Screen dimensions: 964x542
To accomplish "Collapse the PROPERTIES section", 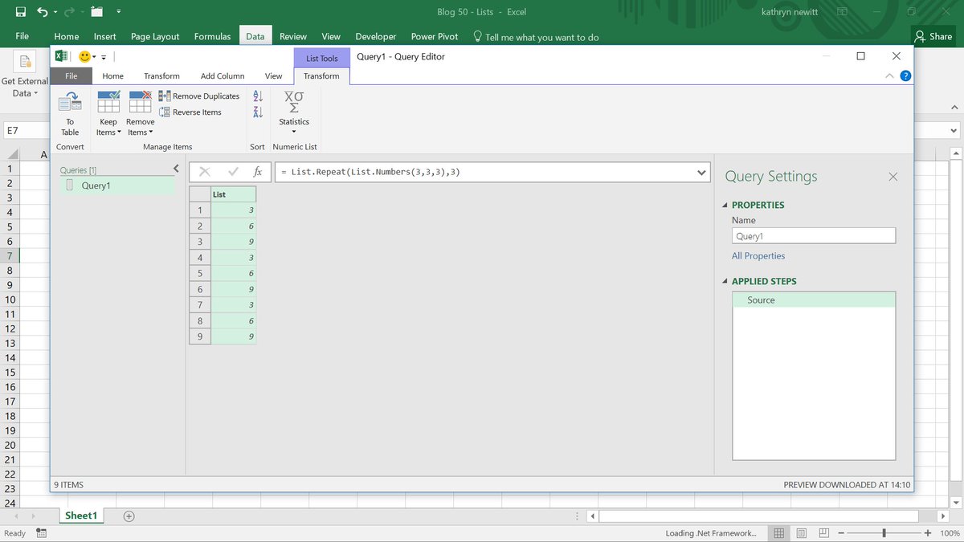I will [x=724, y=205].
